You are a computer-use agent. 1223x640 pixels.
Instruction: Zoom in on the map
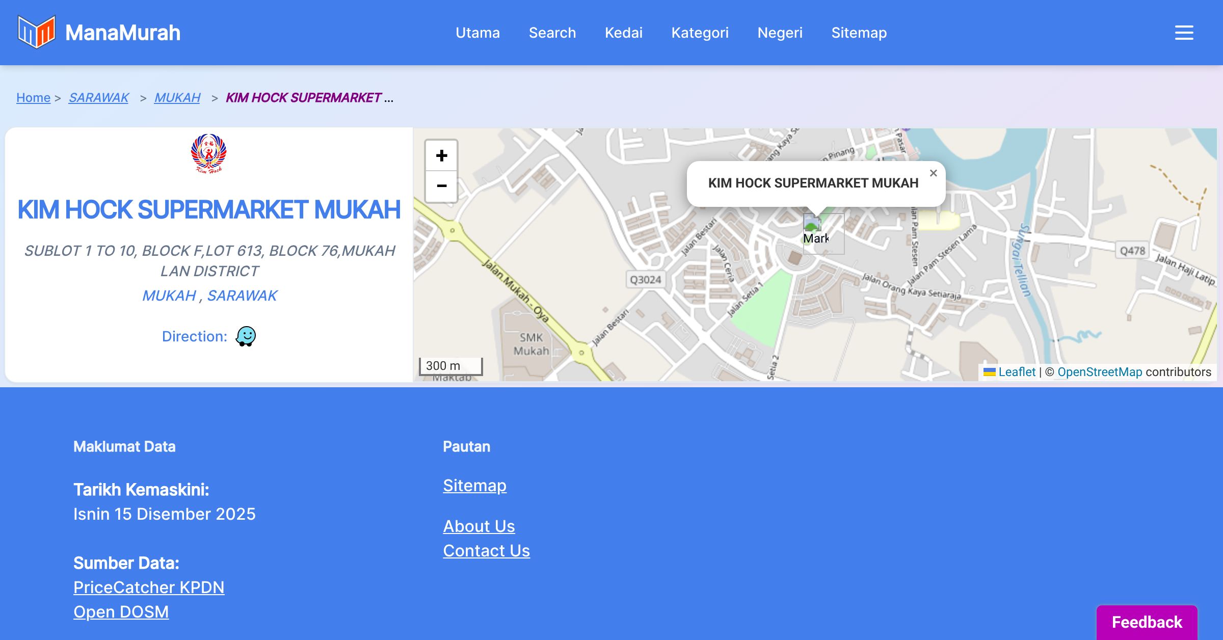441,155
